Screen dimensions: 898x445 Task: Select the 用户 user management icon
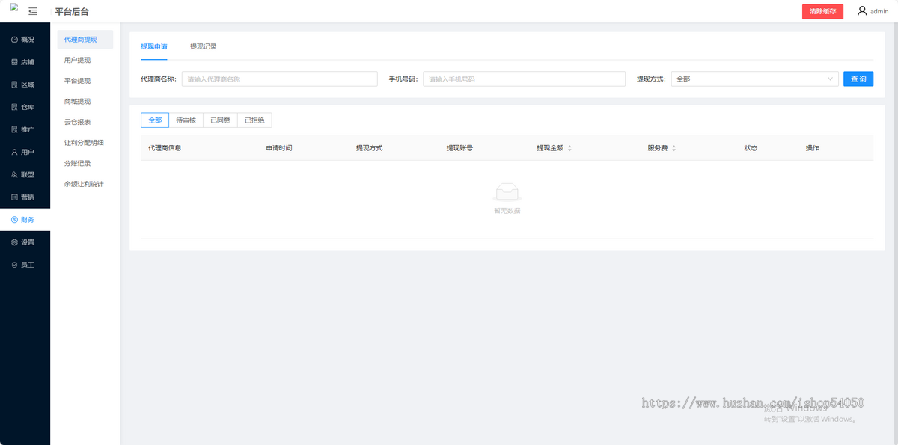25,151
